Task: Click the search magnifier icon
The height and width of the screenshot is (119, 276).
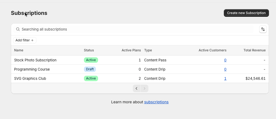Action: [x=18, y=29]
